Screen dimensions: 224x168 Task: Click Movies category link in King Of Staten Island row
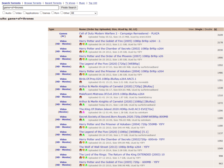(63, 112)
